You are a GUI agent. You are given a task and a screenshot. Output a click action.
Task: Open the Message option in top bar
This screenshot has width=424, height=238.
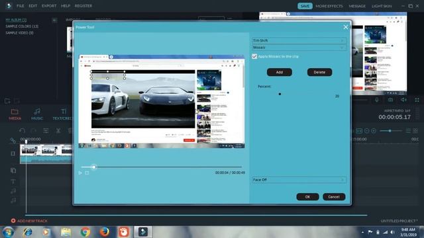(357, 6)
